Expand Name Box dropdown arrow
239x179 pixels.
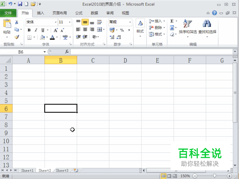coord(45,52)
